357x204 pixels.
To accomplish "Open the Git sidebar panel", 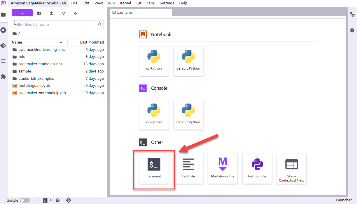I will pyautogui.click(x=3, y=46).
